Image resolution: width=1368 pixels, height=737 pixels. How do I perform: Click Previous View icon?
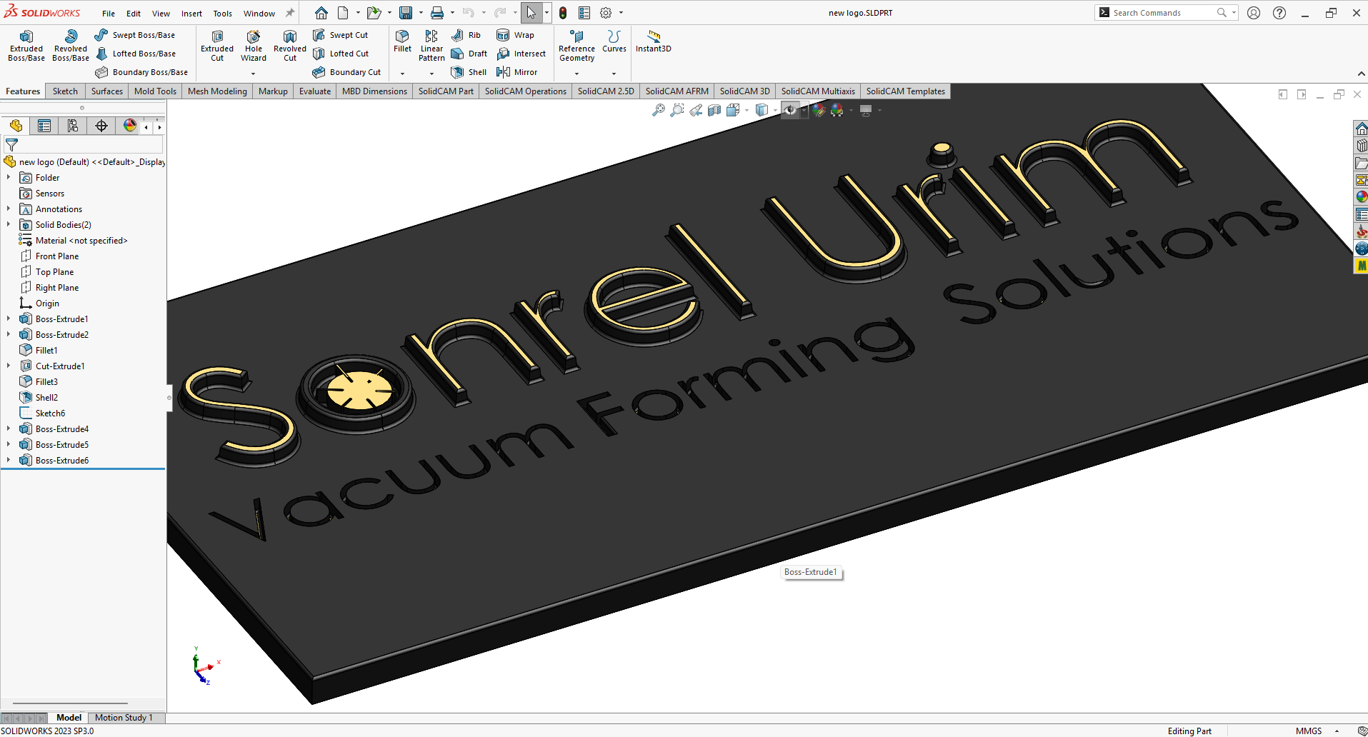click(x=696, y=110)
